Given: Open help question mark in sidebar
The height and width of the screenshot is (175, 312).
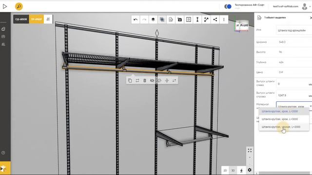Looking at the screenshot, I should pyautogui.click(x=3, y=153).
